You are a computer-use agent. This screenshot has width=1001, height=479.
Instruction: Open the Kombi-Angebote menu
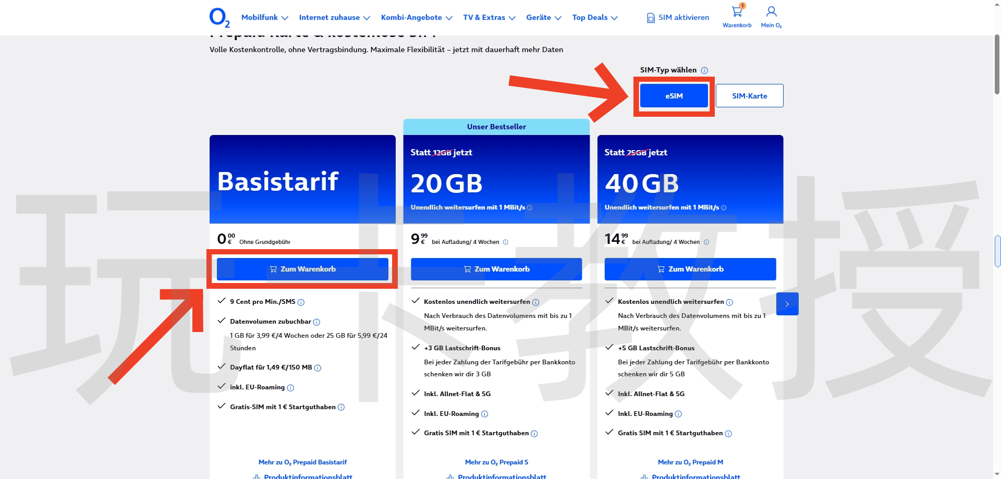(x=416, y=18)
